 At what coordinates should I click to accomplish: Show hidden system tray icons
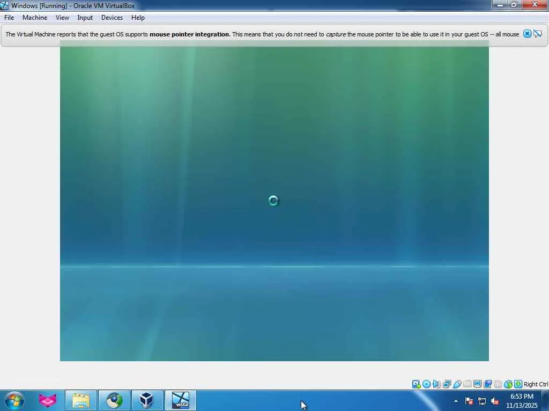pos(456,401)
